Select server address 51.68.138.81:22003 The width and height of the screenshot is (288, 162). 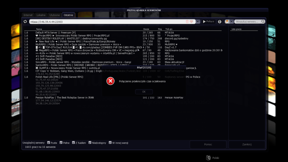[48, 92]
